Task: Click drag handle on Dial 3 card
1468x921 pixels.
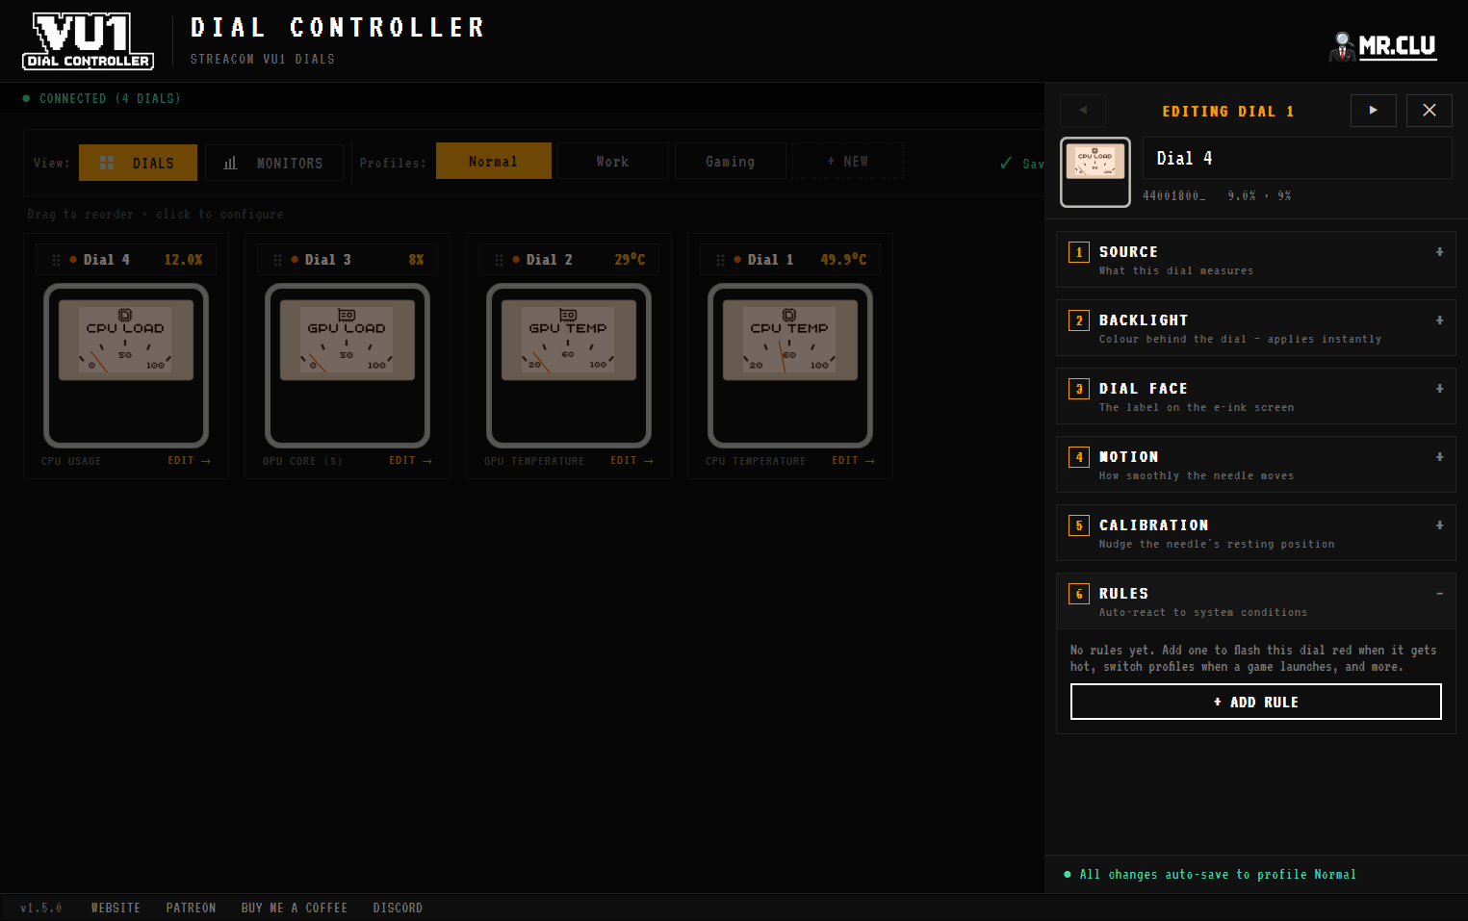Action: point(277,260)
